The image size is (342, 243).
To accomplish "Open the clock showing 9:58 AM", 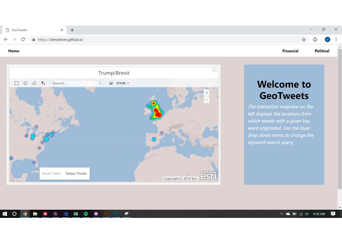I will pos(319,214).
